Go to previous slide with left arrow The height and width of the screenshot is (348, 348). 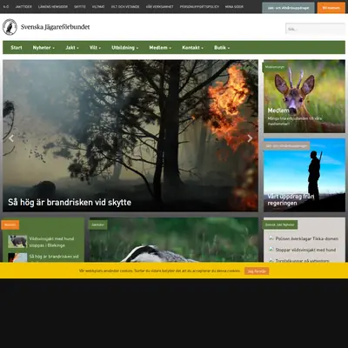(11, 138)
